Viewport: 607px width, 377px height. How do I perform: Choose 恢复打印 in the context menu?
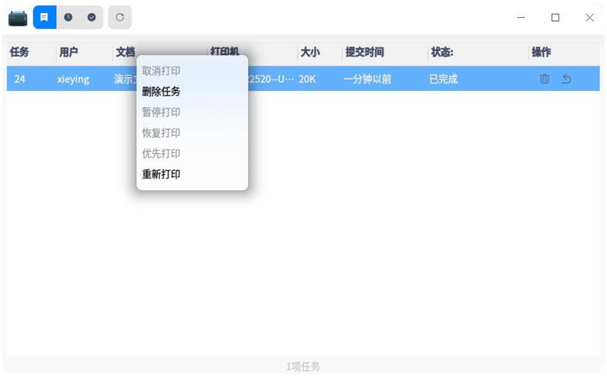(161, 133)
